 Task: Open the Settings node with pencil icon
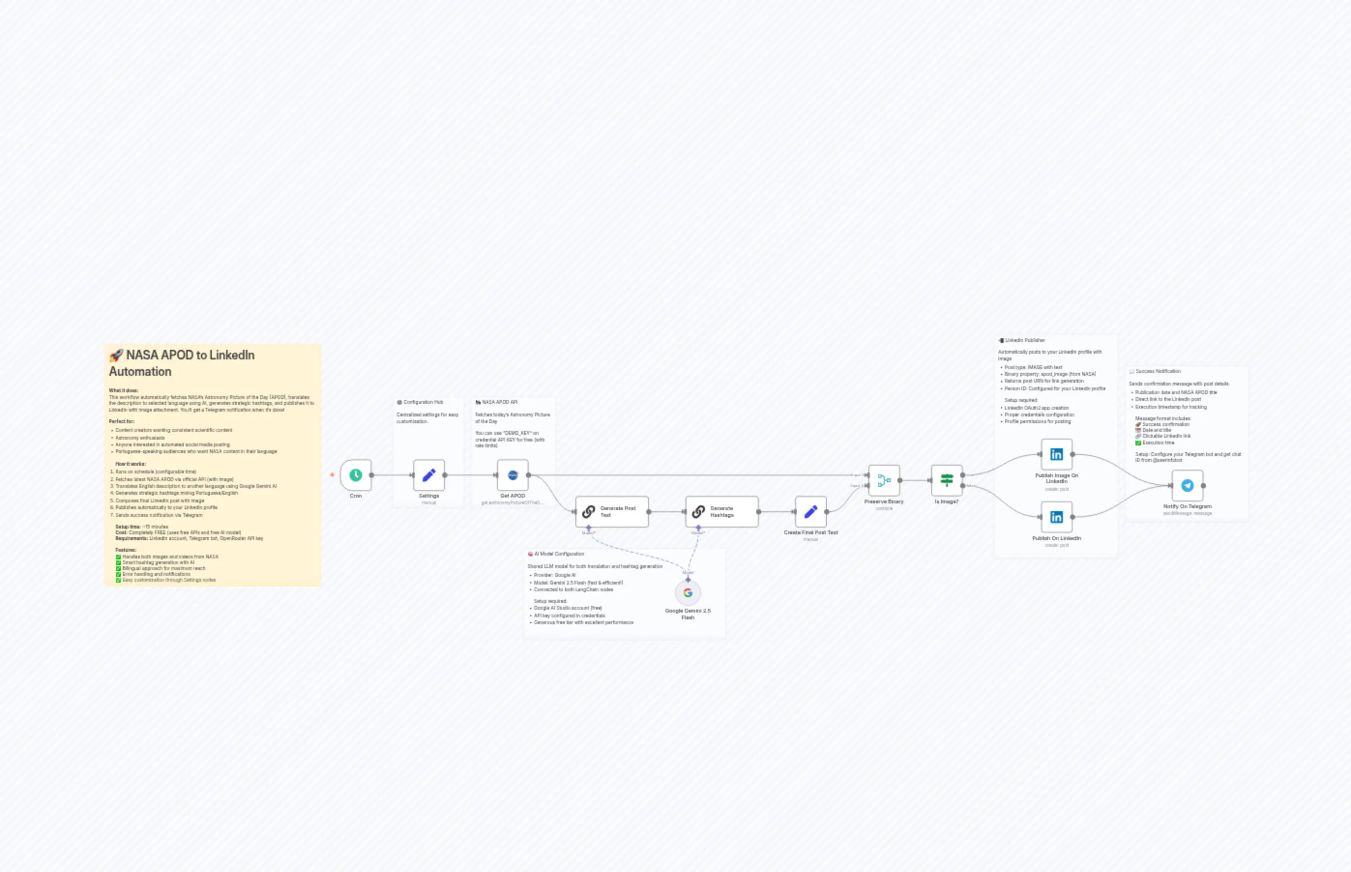point(429,475)
